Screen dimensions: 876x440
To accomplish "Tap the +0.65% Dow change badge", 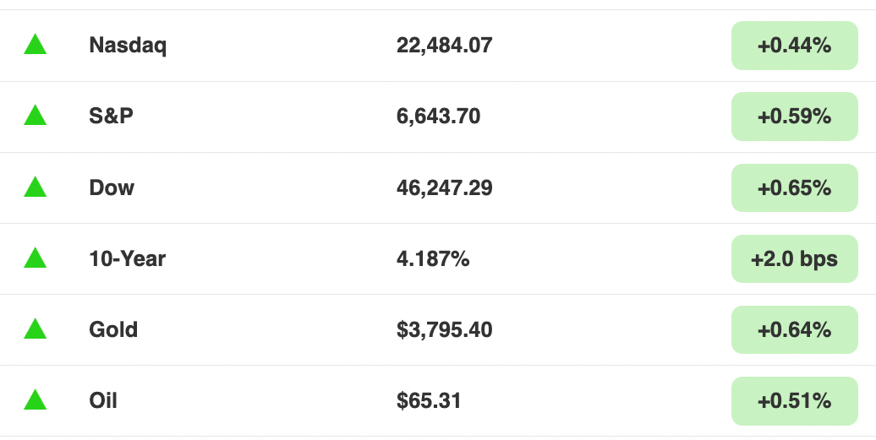I will pyautogui.click(x=795, y=188).
